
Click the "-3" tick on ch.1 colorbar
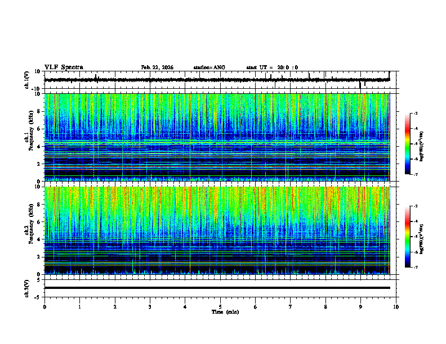coord(415,113)
